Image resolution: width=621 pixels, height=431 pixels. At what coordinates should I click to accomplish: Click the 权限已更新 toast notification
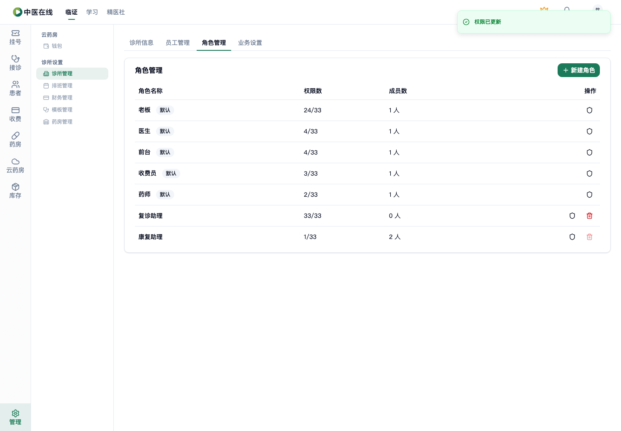click(x=534, y=22)
